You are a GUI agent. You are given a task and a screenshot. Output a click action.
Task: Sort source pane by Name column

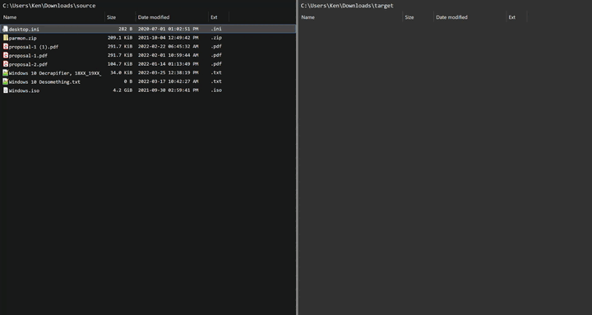coord(10,17)
